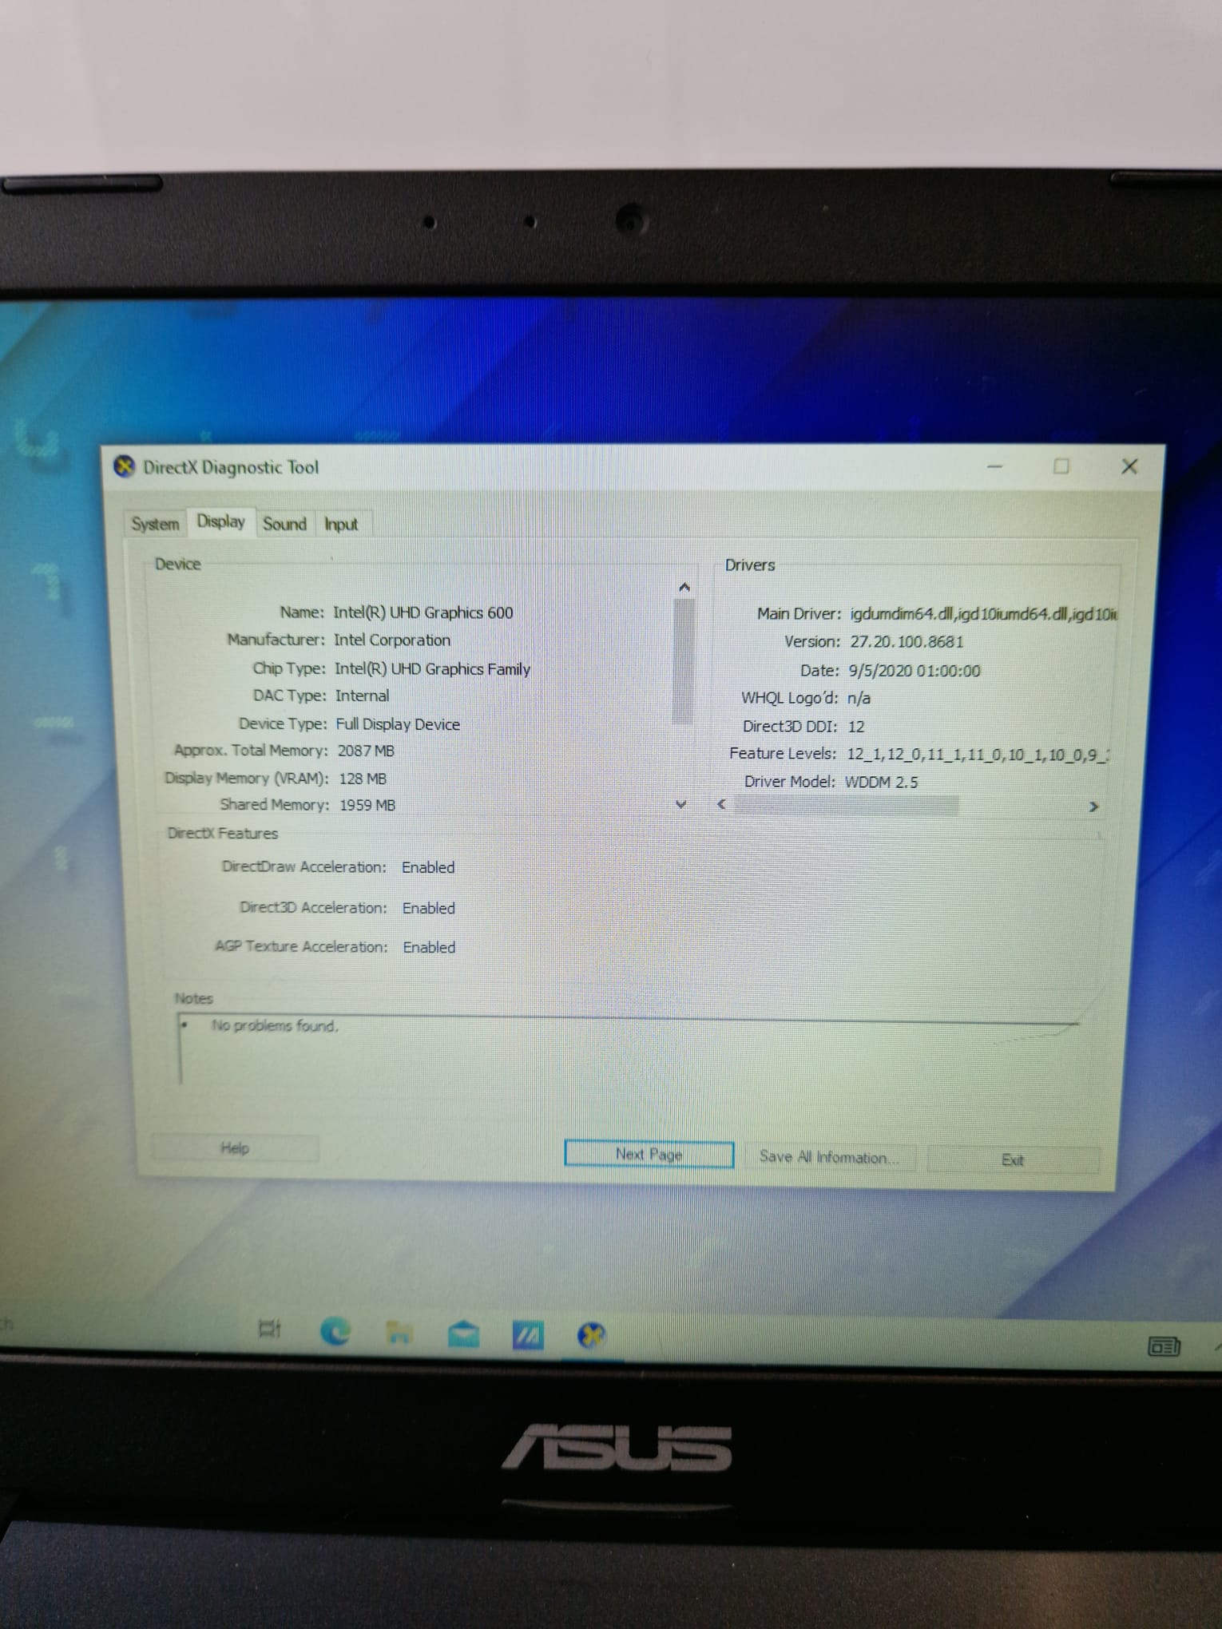
Task: Select the DirectX Diagnostic taskbar icon
Action: (591, 1334)
